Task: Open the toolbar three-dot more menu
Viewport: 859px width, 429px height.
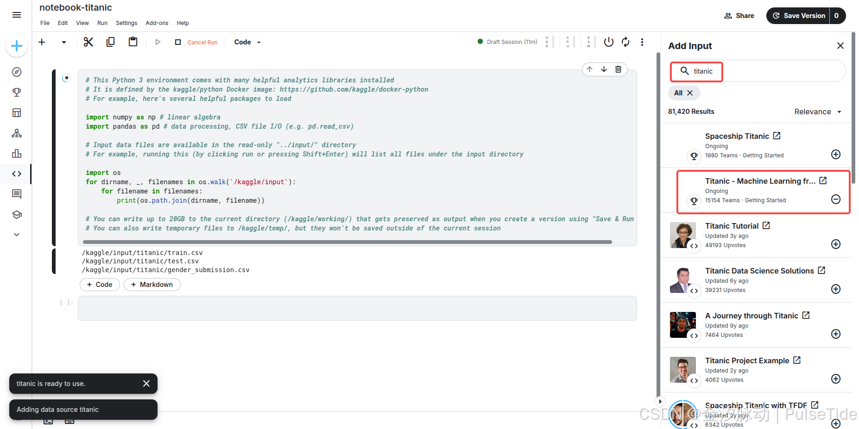Action: coord(642,42)
